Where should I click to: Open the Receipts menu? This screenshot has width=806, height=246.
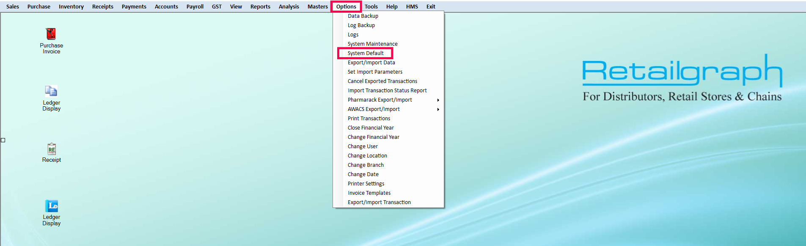pos(103,6)
